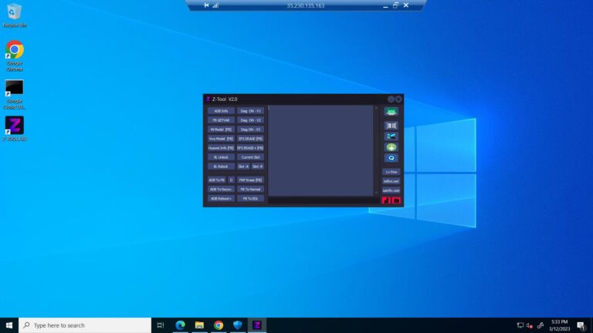Screen dimensions: 593x333
Task: Click the taskbar search box
Action: (85, 325)
